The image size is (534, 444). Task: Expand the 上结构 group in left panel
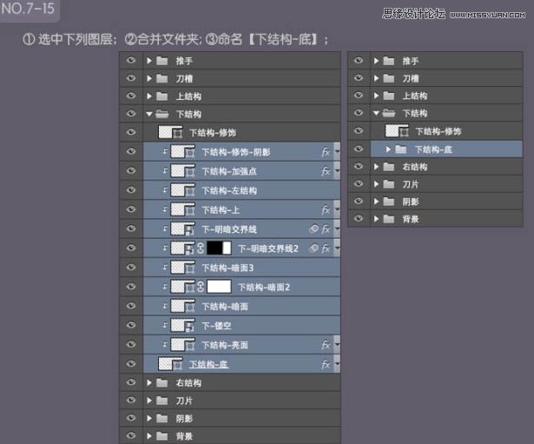148,96
